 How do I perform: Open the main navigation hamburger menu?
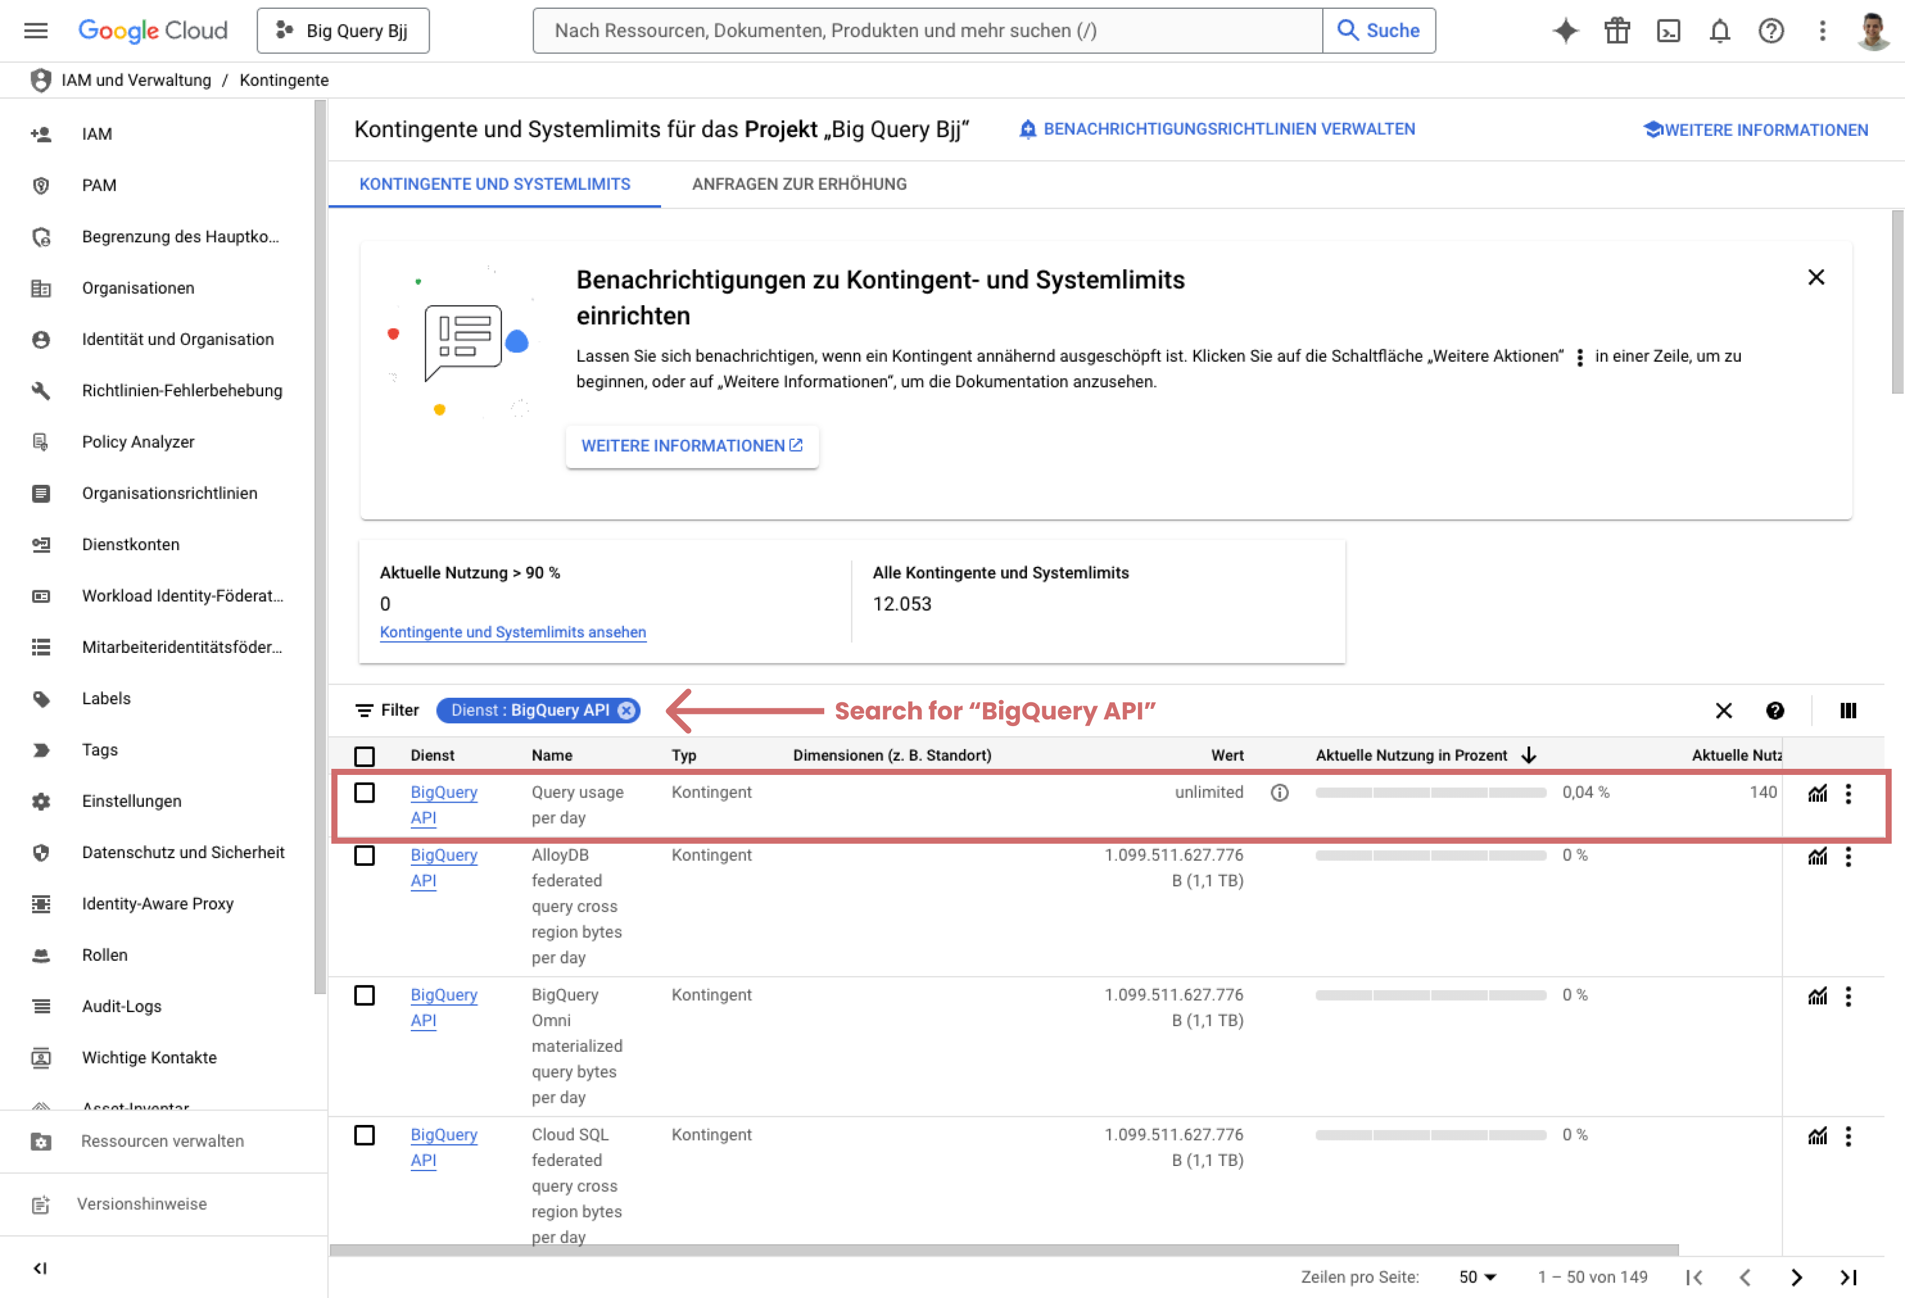coord(36,31)
